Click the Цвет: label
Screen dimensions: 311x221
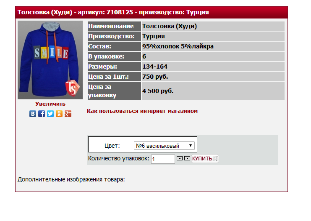(112, 146)
